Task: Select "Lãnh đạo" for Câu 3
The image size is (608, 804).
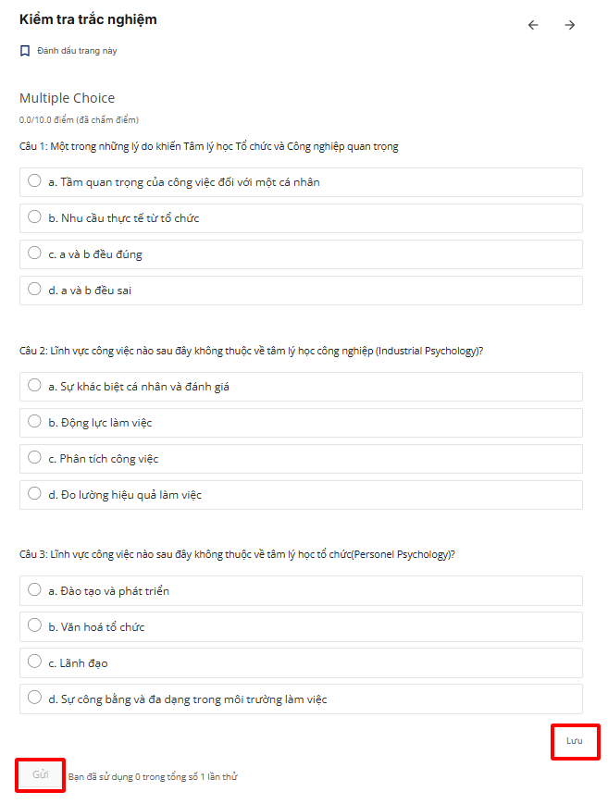Action: coord(35,662)
